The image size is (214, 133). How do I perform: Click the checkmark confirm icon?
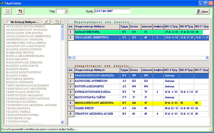[47, 21]
